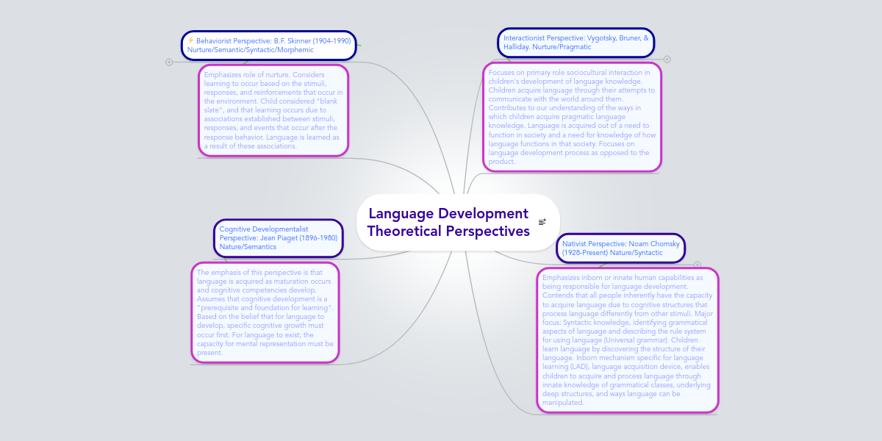Click the Cognitive maturation description box
Viewport: 882px width, 441px height.
click(x=265, y=312)
